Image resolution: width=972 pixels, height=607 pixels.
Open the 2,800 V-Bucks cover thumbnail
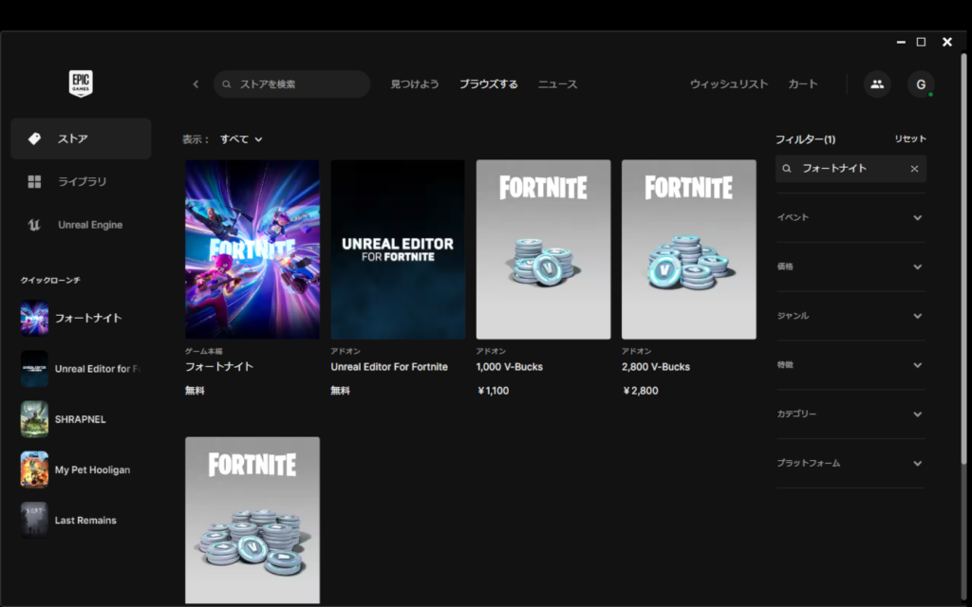pos(689,249)
